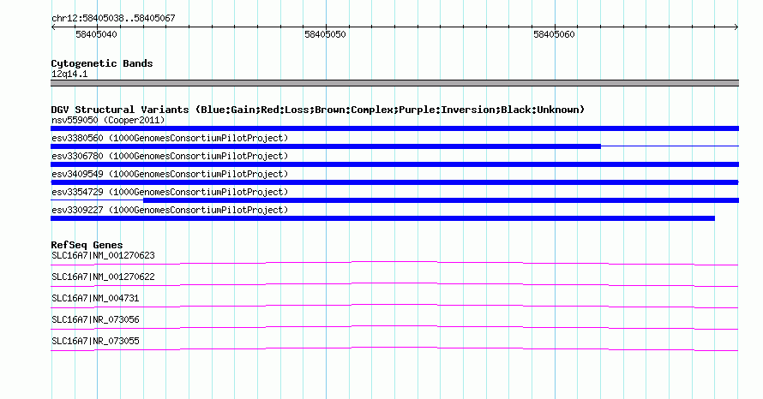Open the nsv559050 (Cooper2011) variant label

pyautogui.click(x=108, y=120)
